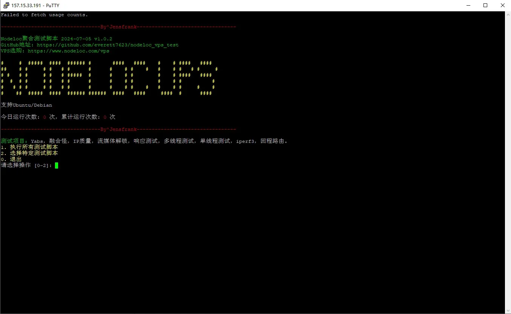Viewport: 511px width, 314px height.
Task: Click option 0. 退出
Action: (11, 159)
